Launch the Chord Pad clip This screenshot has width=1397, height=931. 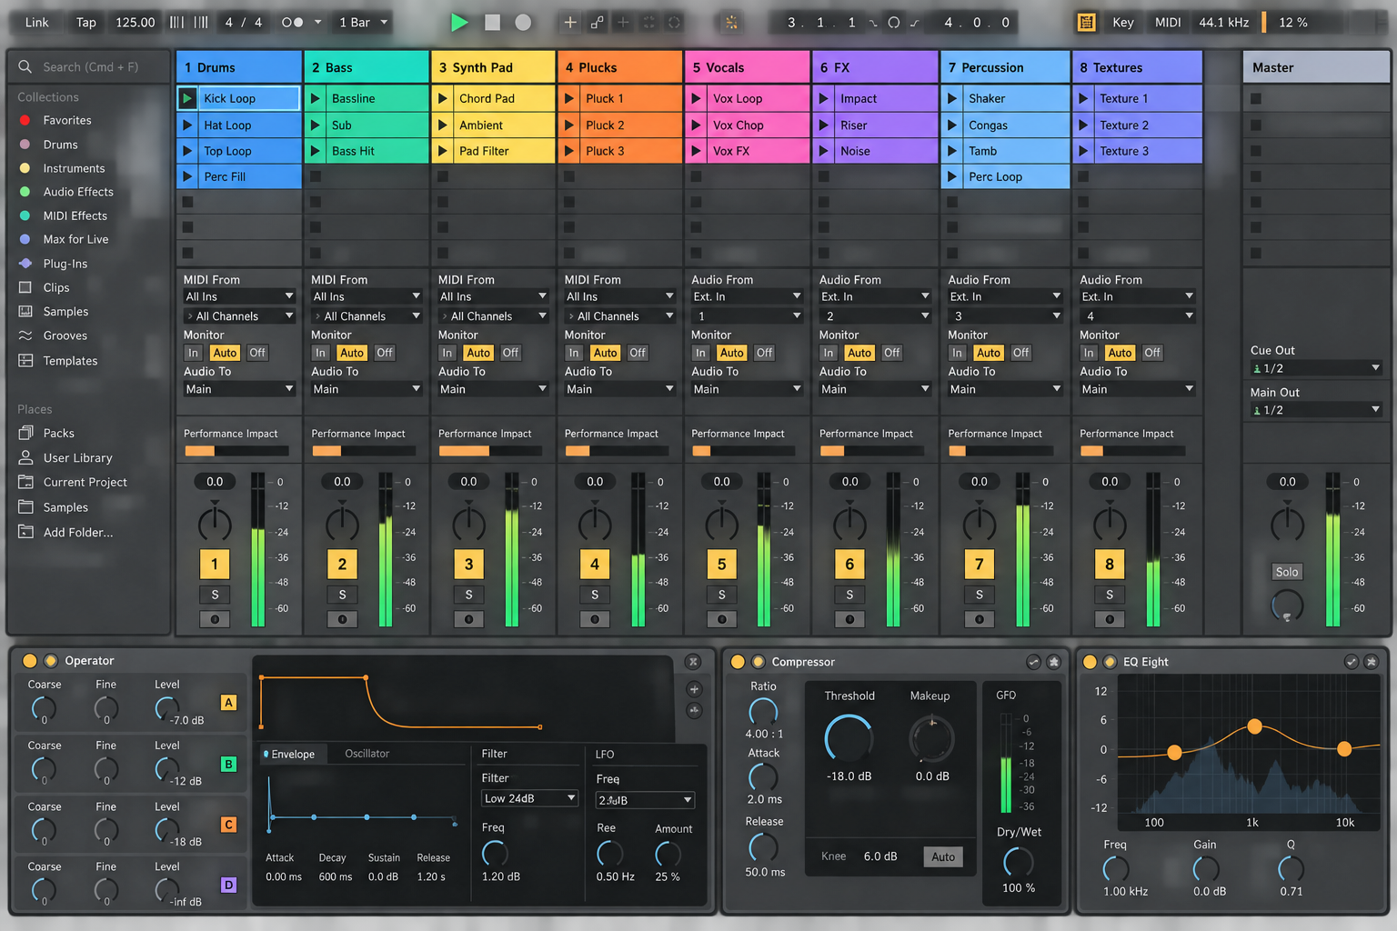[443, 98]
